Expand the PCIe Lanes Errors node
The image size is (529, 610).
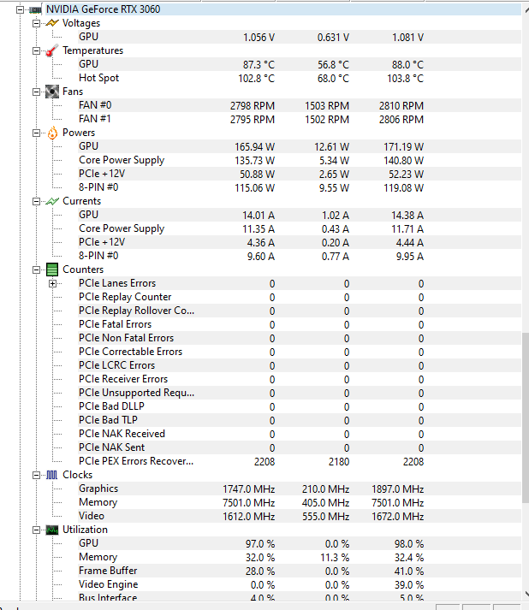pos(53,283)
